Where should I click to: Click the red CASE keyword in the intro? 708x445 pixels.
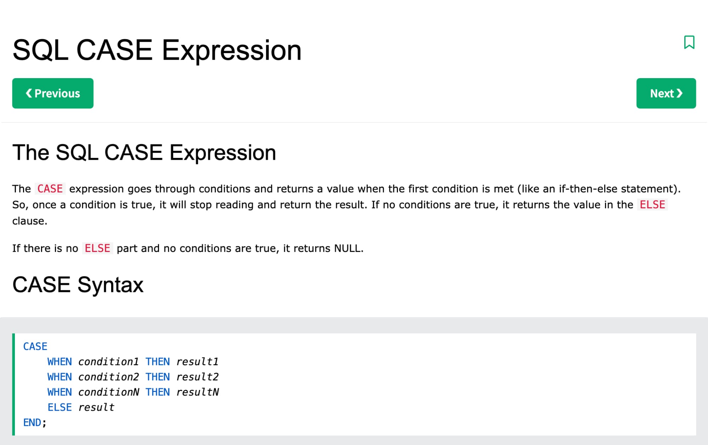50,189
